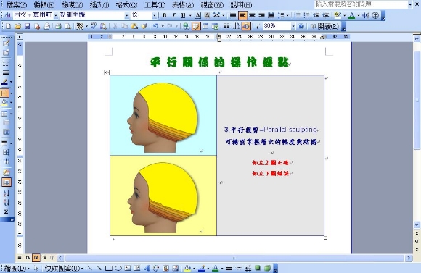Screen dimensions: 421x273
Task: Toggle Bold formatting
Action: (164, 15)
